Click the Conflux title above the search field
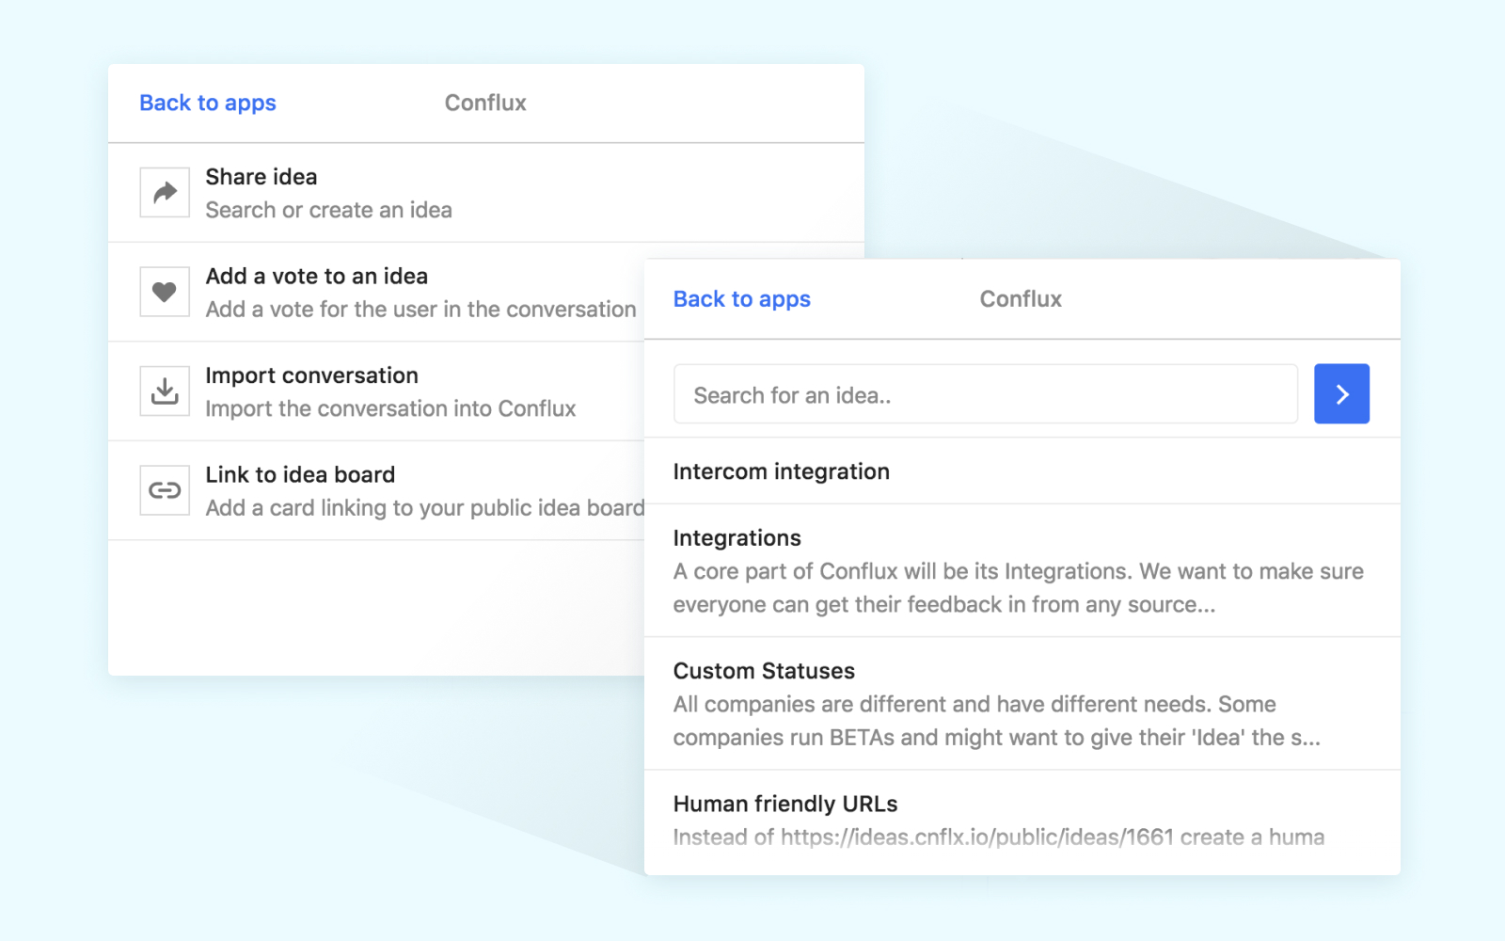 pyautogui.click(x=1021, y=299)
